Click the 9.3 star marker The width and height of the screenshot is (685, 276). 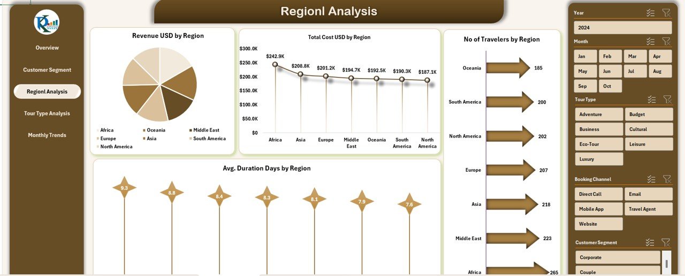pyautogui.click(x=124, y=188)
